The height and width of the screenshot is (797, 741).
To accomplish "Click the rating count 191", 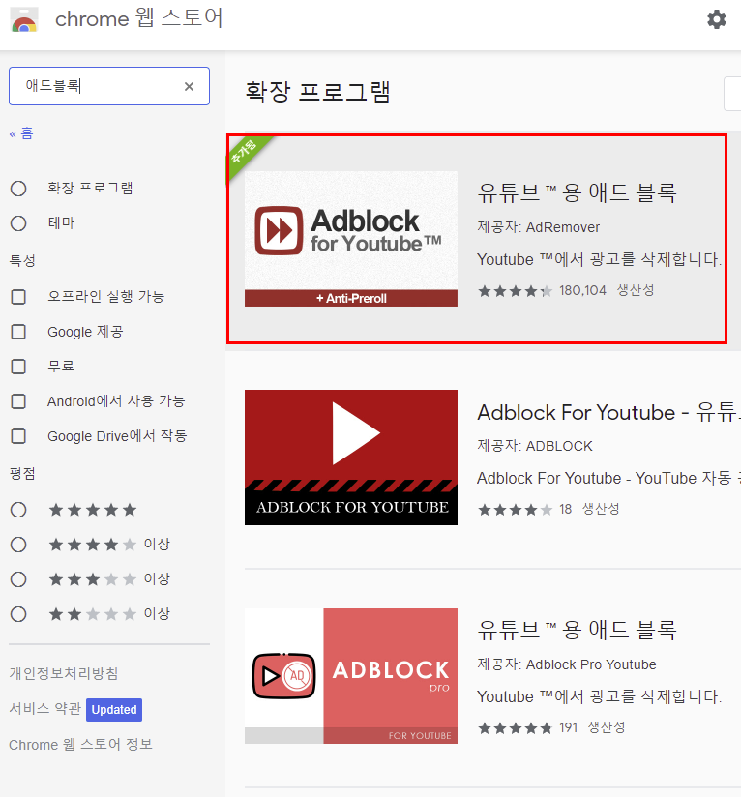I will pos(569,728).
